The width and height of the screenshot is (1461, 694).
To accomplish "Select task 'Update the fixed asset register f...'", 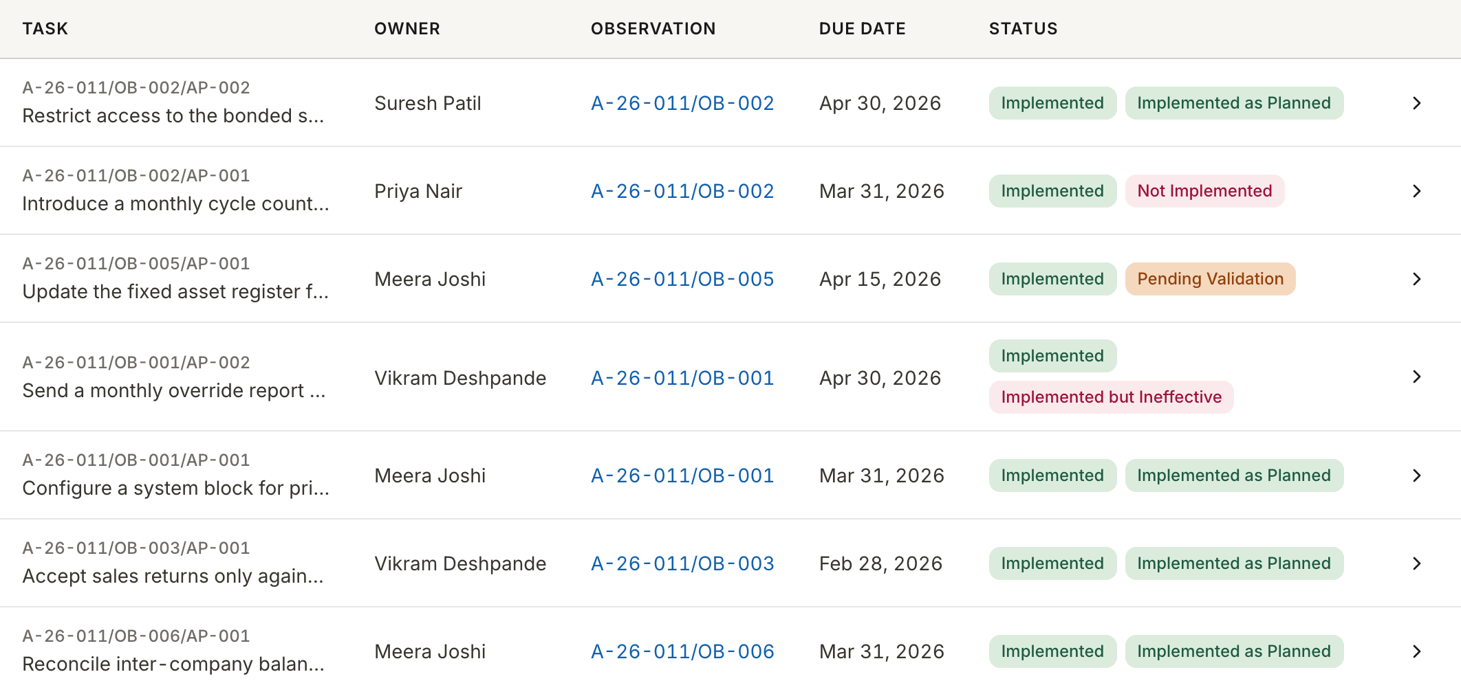I will [x=175, y=292].
